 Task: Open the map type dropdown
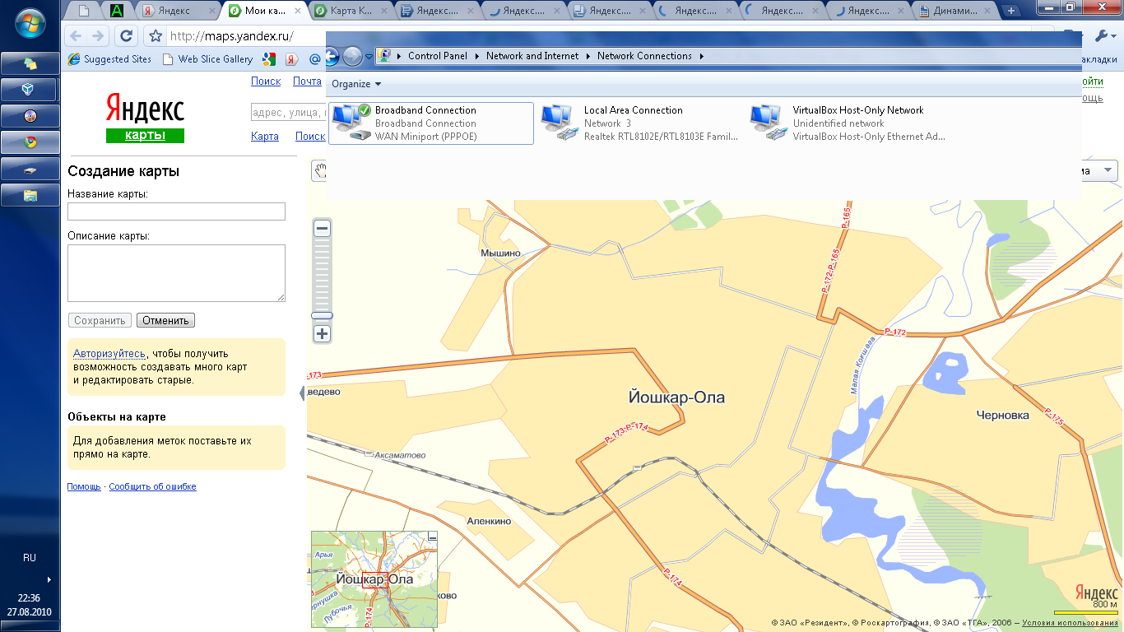pos(1108,170)
